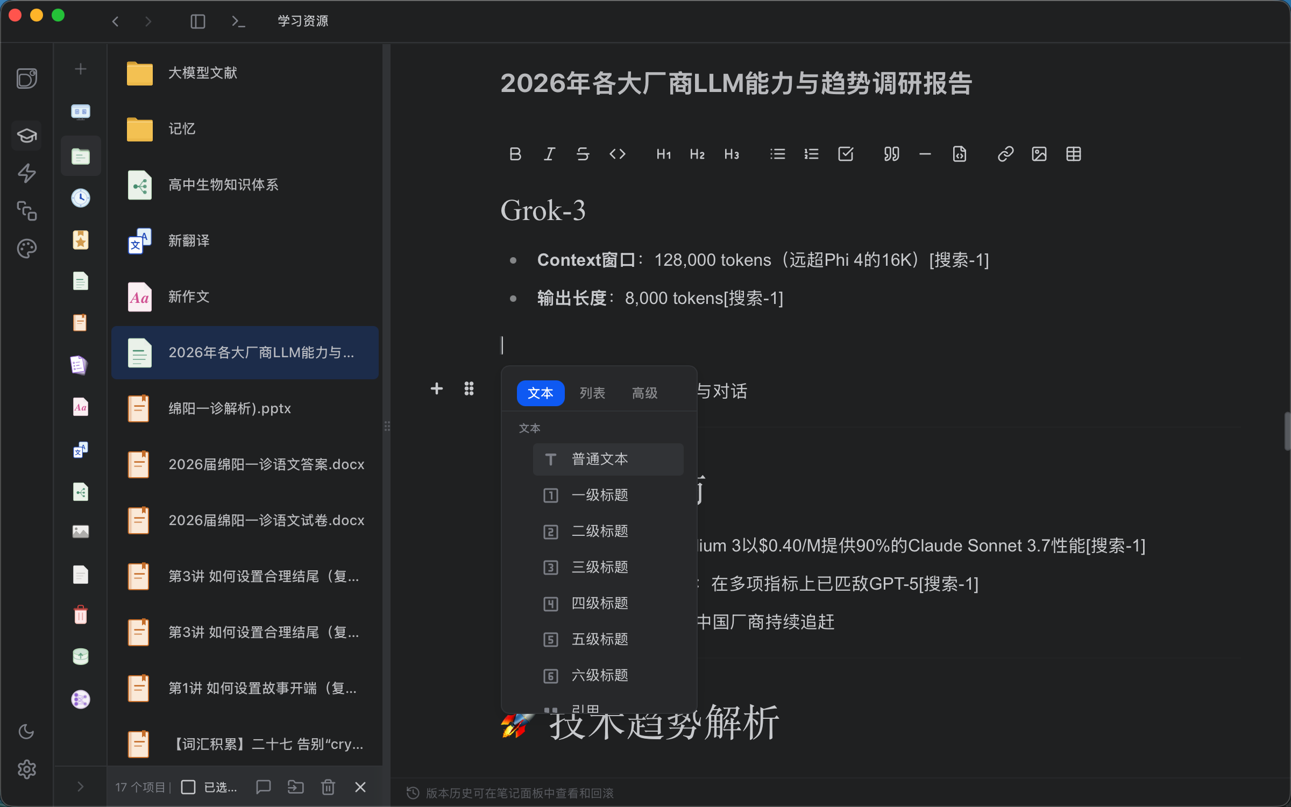The height and width of the screenshot is (807, 1291).
Task: Close the selection bar
Action: point(360,787)
